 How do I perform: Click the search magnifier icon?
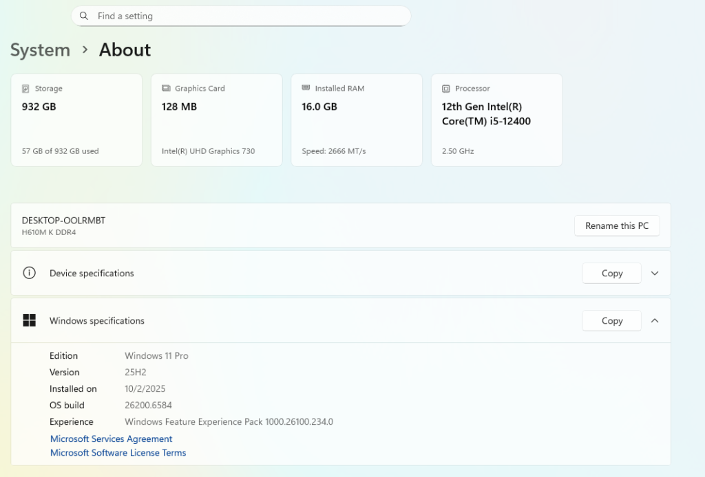pyautogui.click(x=84, y=16)
